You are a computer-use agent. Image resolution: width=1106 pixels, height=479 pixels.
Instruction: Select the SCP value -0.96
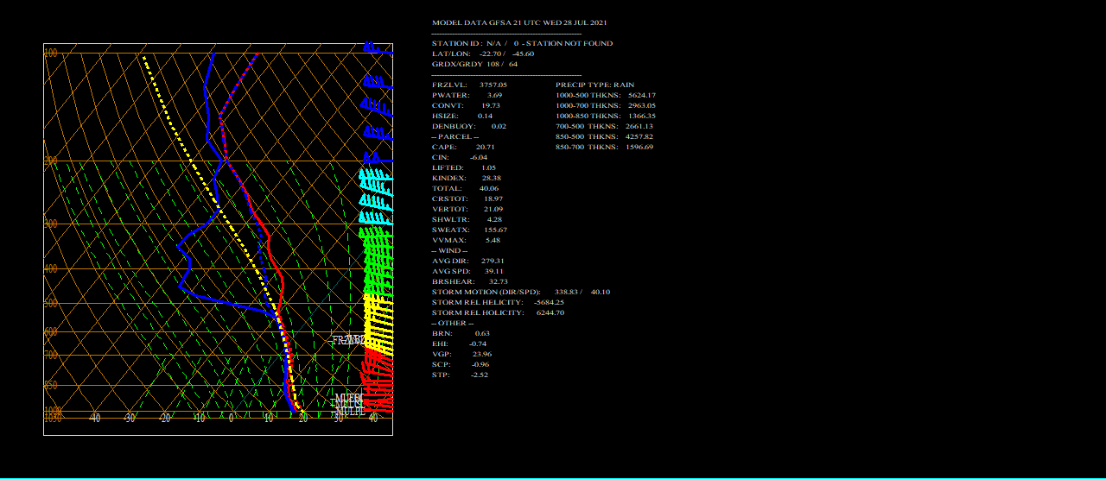479,364
